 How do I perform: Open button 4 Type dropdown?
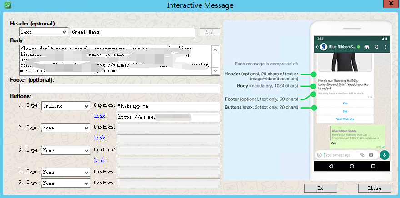point(66,172)
